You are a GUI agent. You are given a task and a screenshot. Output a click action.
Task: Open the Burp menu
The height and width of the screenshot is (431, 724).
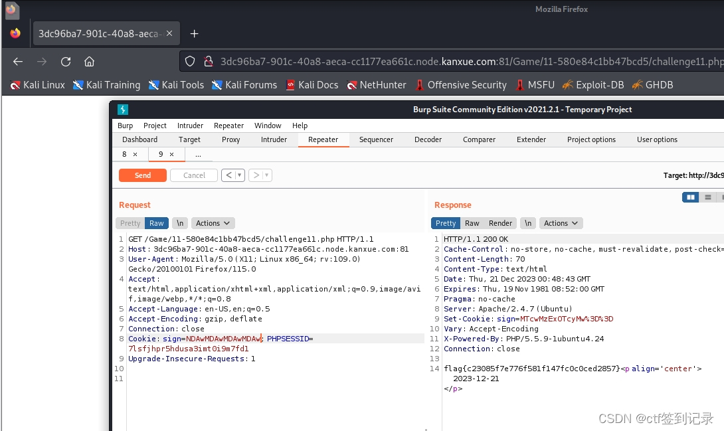(125, 126)
